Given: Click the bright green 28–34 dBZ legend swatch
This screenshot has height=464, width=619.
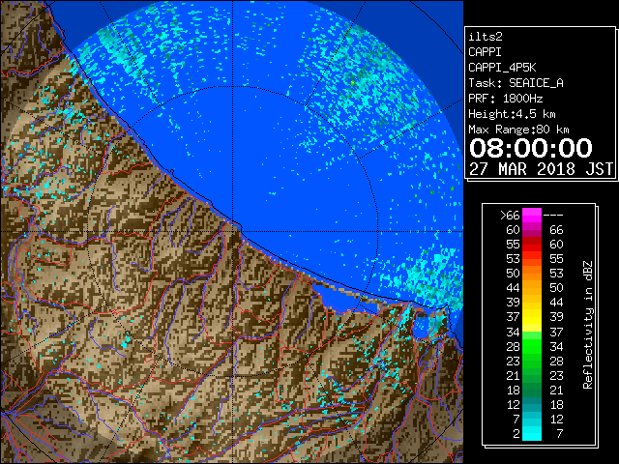Looking at the screenshot, I should point(532,346).
